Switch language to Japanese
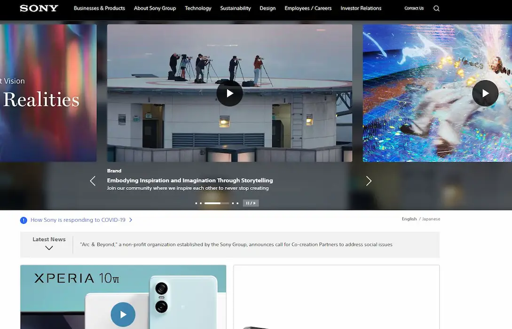The height and width of the screenshot is (329, 512). point(431,219)
